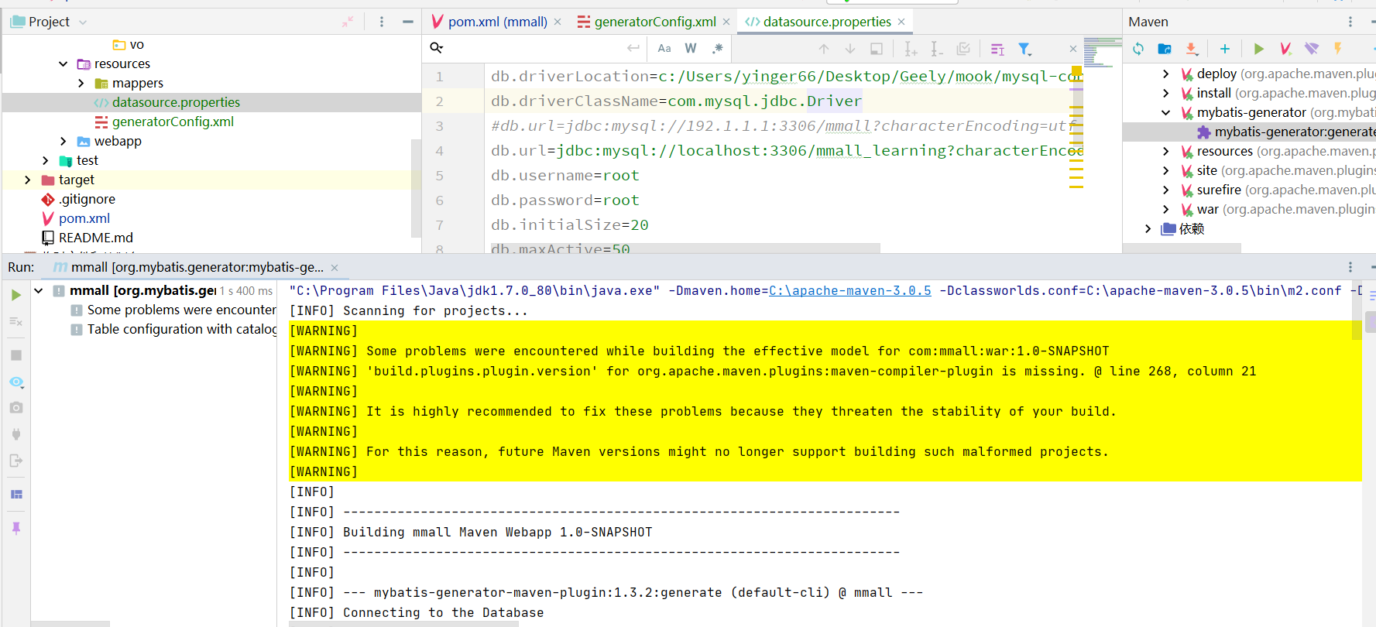Select 'Some problems were encountered' run item
Image resolution: width=1376 pixels, height=627 pixels.
pos(173,310)
